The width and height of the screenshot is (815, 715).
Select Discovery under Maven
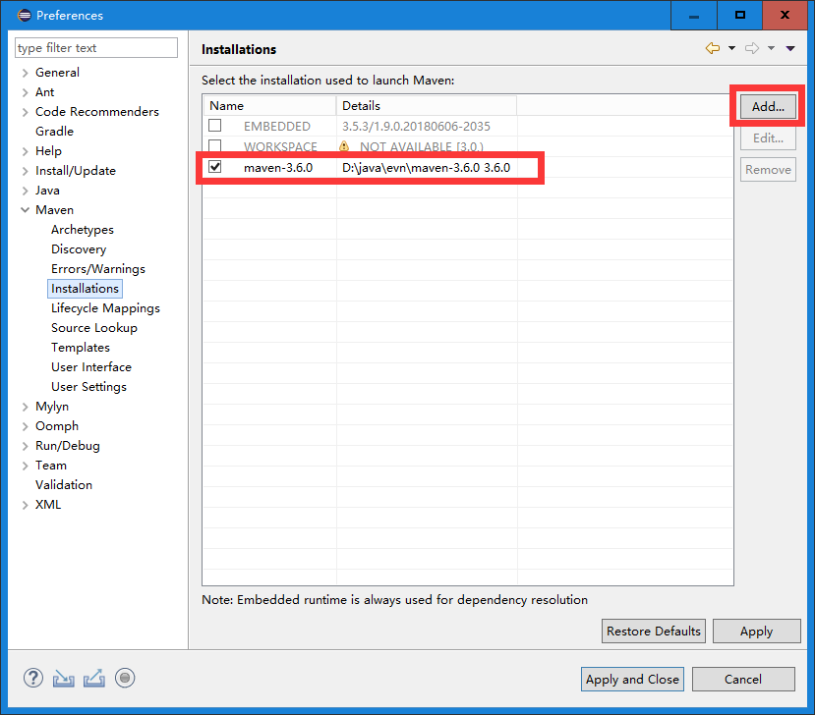tap(79, 249)
